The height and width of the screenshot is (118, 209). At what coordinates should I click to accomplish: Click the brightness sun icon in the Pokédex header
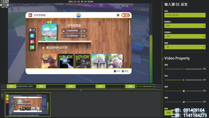click(118, 15)
